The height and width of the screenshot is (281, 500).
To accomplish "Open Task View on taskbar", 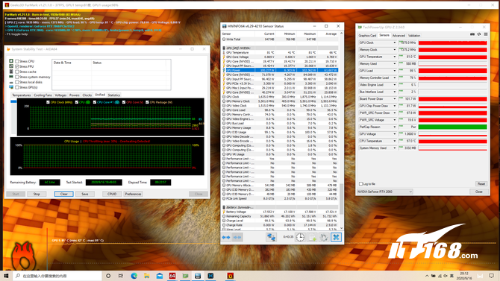I will coord(121,276).
